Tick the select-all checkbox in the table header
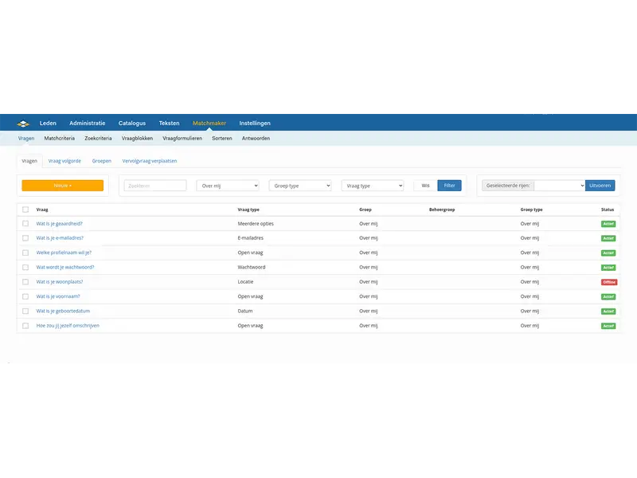The image size is (637, 478). (25, 210)
